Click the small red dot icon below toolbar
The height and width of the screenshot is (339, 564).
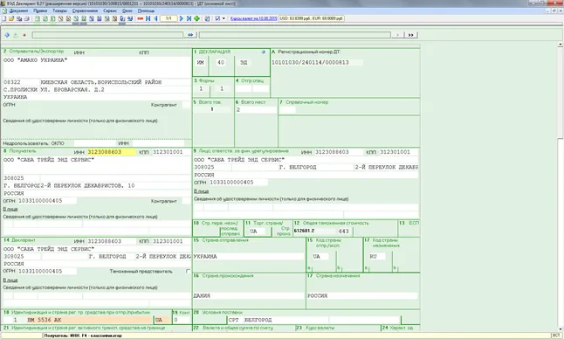[24, 35]
